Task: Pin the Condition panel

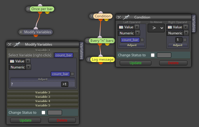Action: [126, 17]
